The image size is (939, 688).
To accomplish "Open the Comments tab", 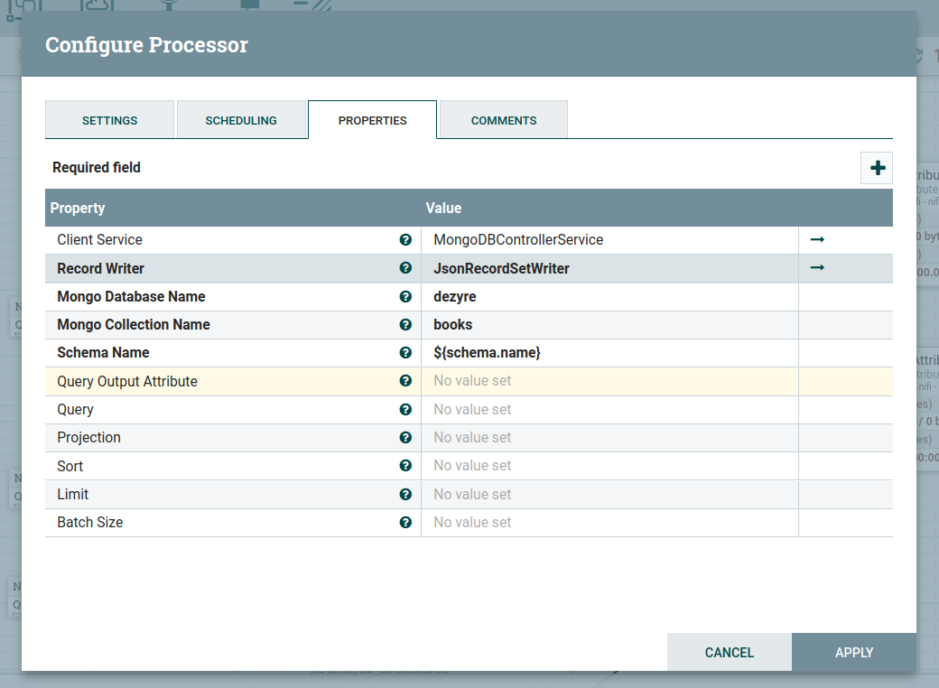I will 504,120.
